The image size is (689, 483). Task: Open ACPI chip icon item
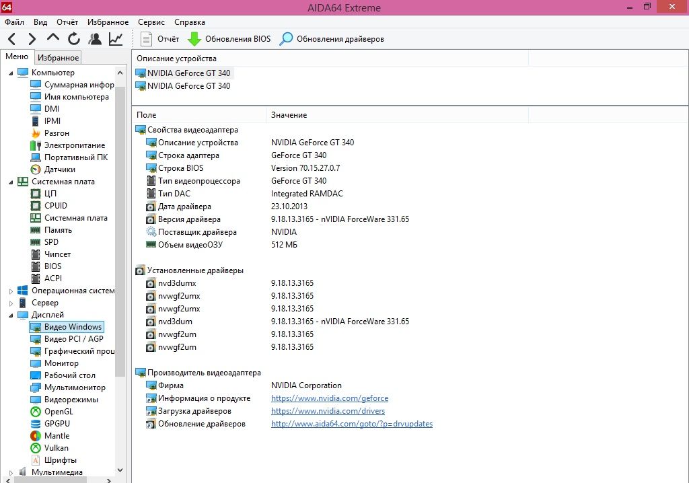[x=36, y=278]
